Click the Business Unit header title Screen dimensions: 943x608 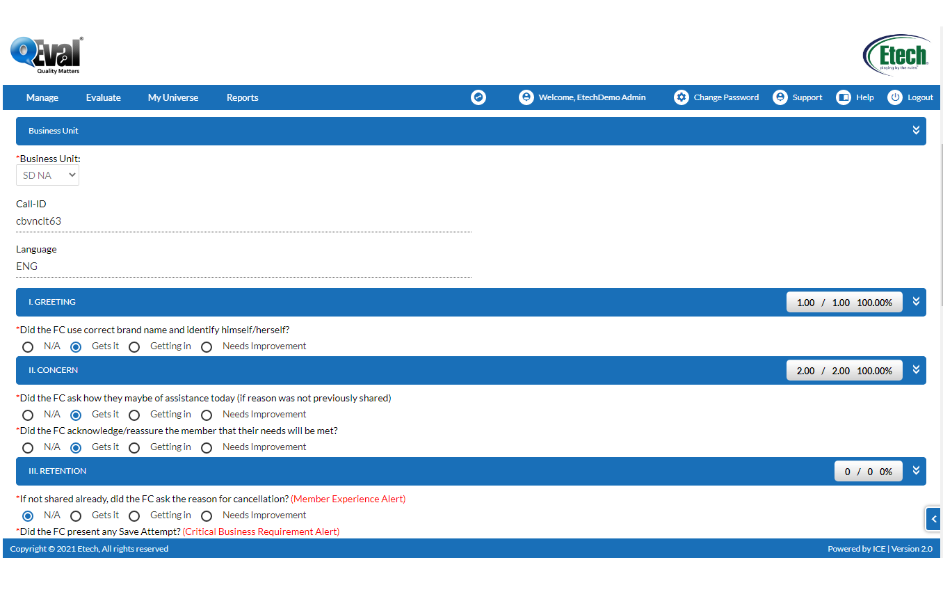tap(54, 131)
